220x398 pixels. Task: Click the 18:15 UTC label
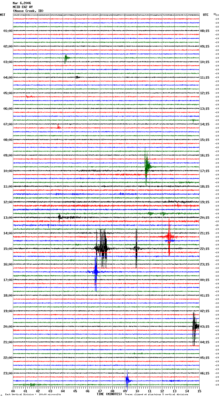(205, 187)
